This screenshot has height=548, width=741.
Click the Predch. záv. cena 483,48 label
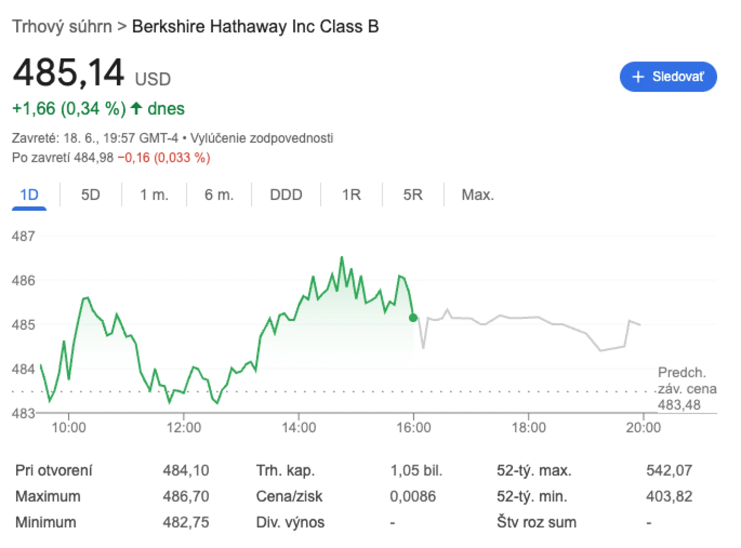tap(687, 389)
